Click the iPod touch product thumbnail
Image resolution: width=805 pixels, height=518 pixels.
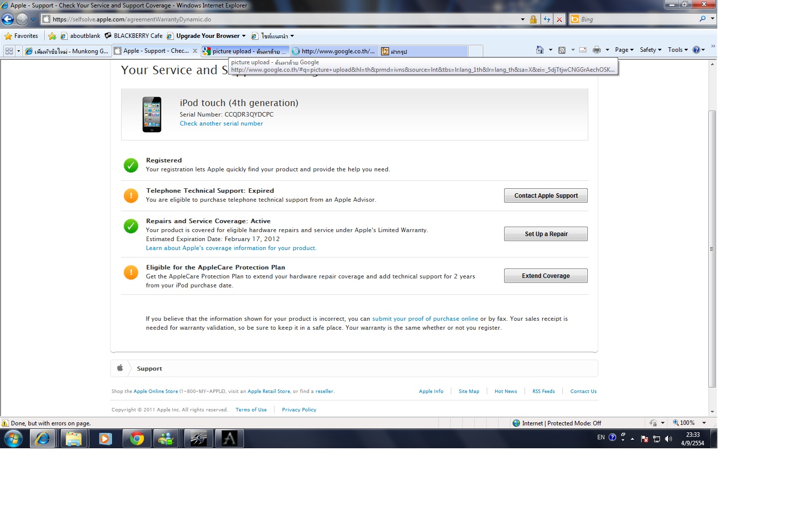pyautogui.click(x=152, y=115)
